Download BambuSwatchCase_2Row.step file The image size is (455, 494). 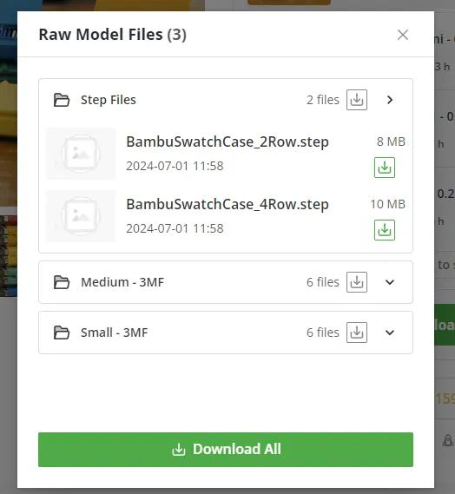coord(385,168)
